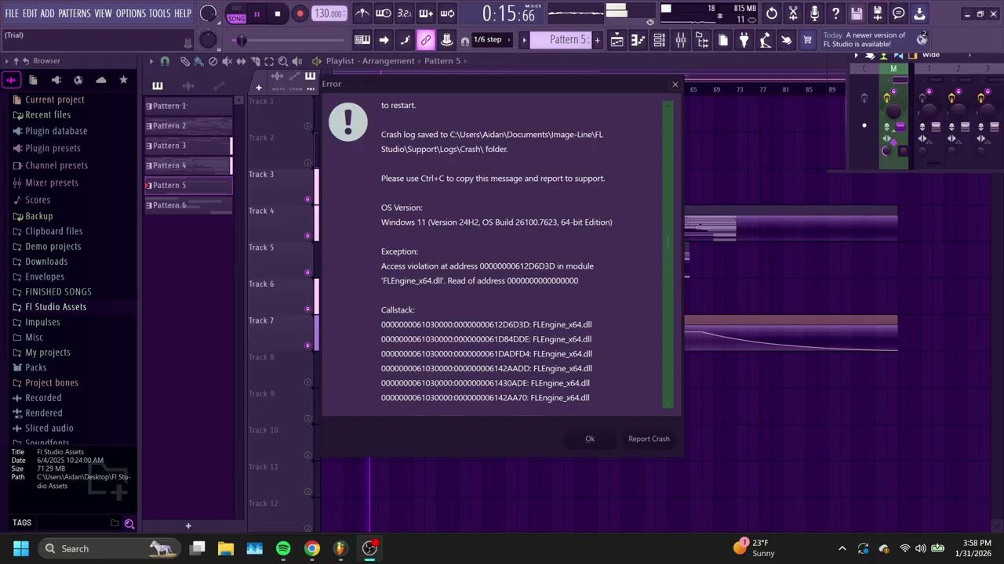Open the channel rack view icon

pyautogui.click(x=660, y=40)
